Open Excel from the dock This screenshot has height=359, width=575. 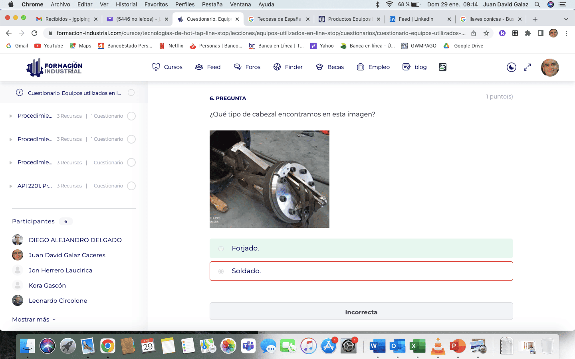click(418, 346)
